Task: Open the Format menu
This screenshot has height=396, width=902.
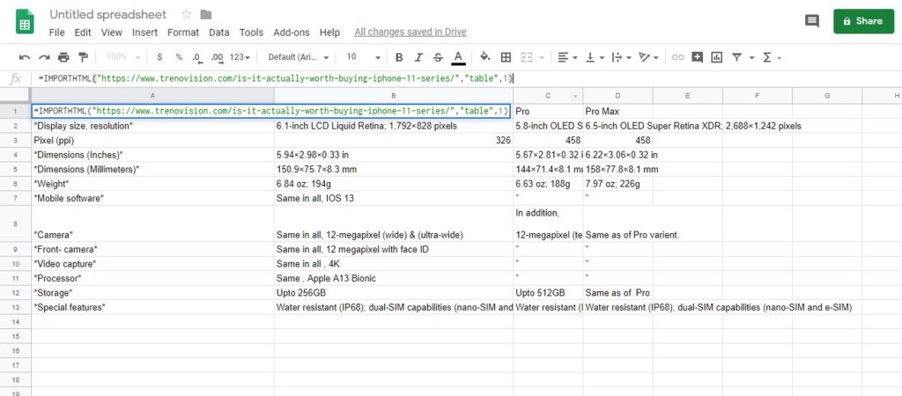Action: (183, 33)
